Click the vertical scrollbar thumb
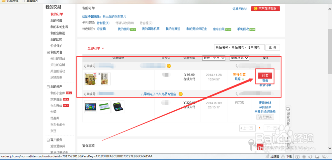This screenshot has width=332, height=160. pyautogui.click(x=330, y=51)
